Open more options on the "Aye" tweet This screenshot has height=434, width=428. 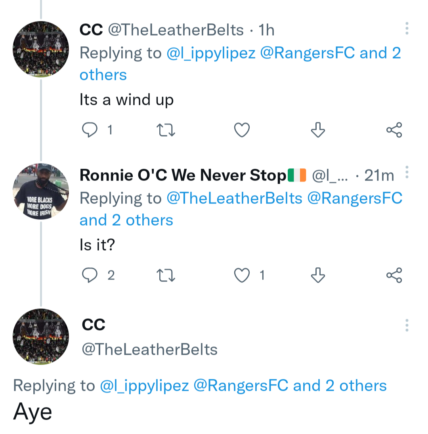[407, 325]
